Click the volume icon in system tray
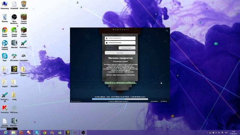The height and width of the screenshot is (135, 240). (219, 133)
